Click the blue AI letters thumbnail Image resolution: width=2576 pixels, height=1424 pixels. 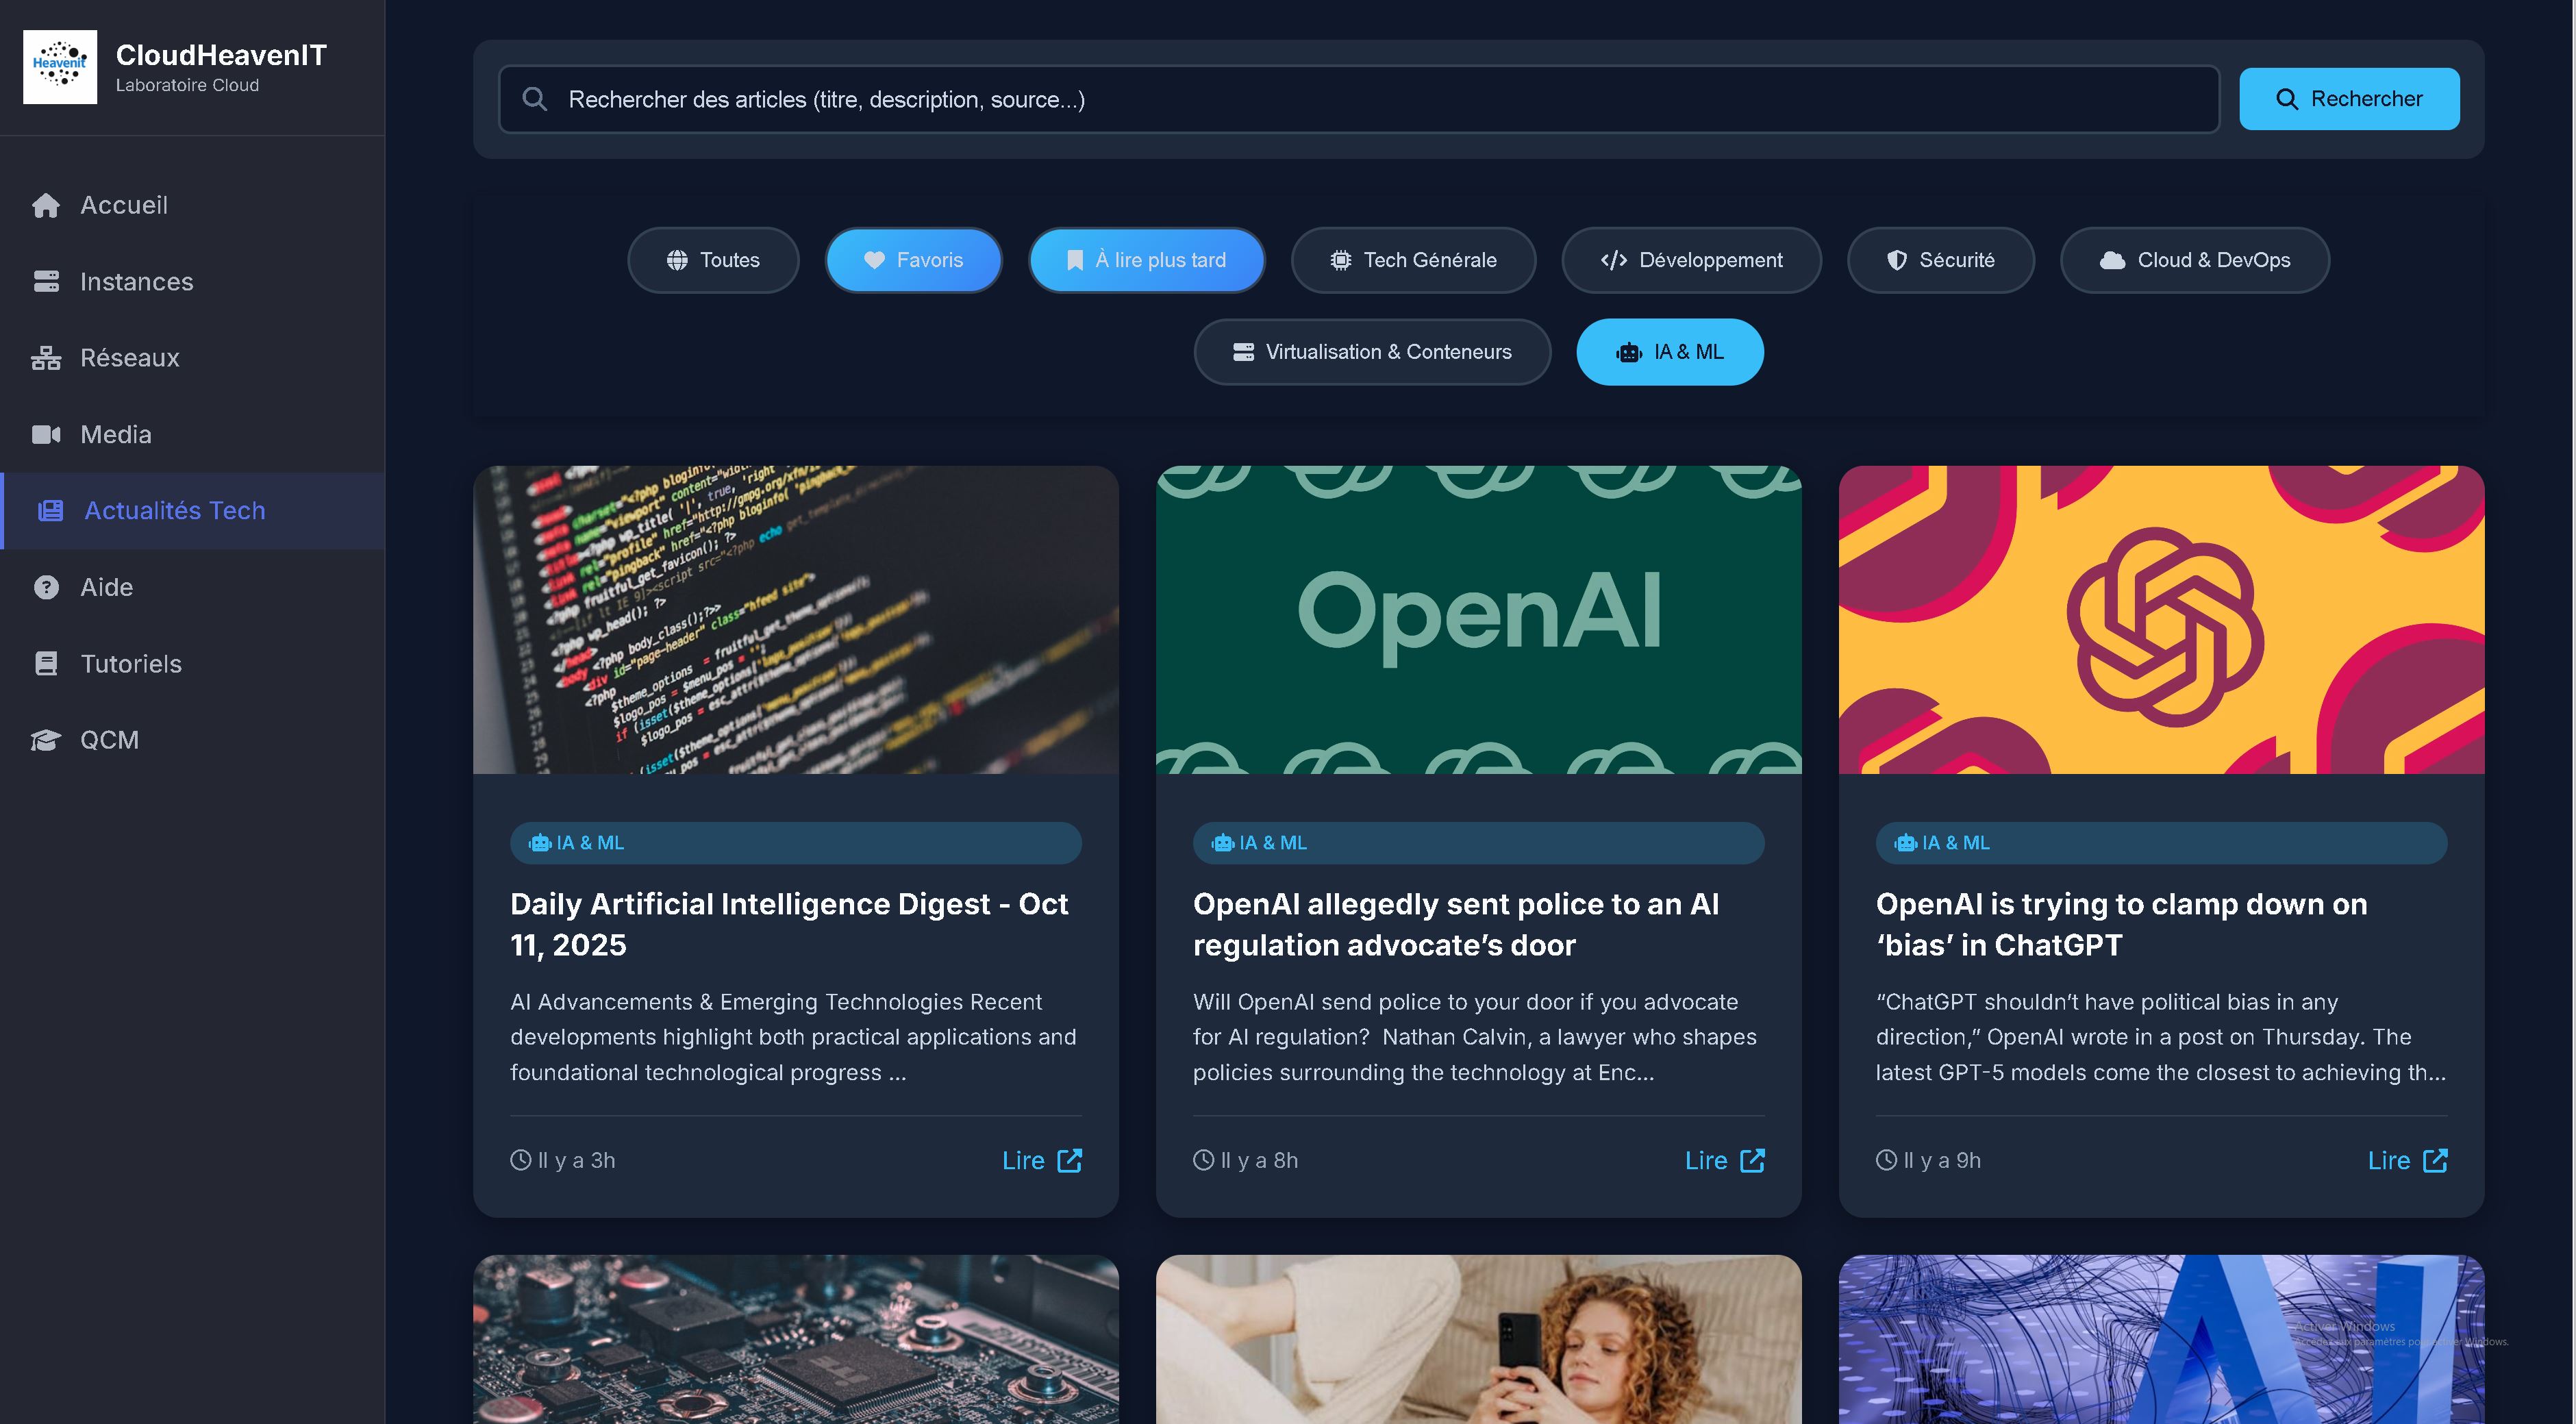click(x=2162, y=1339)
